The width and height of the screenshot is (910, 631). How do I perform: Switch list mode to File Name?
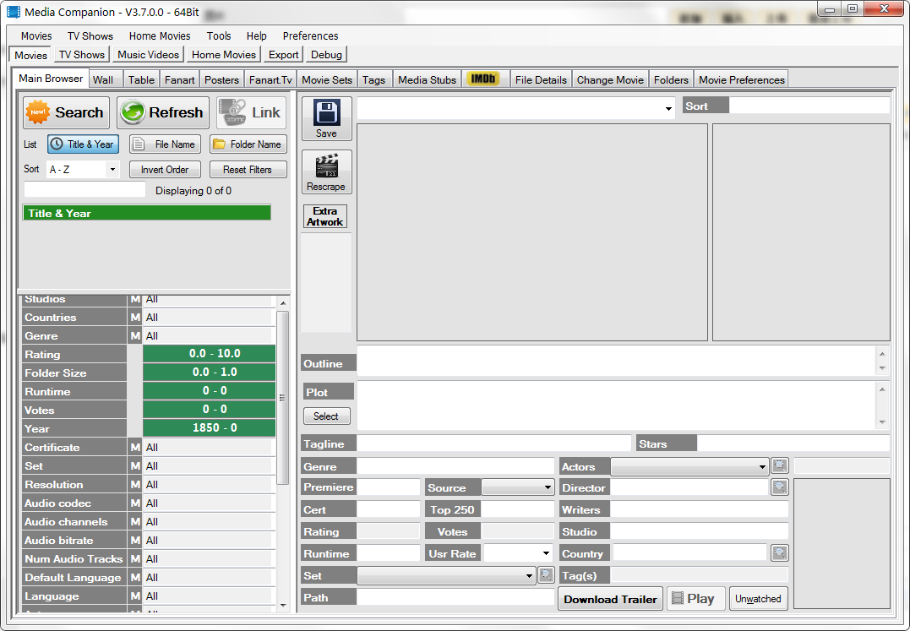[166, 144]
